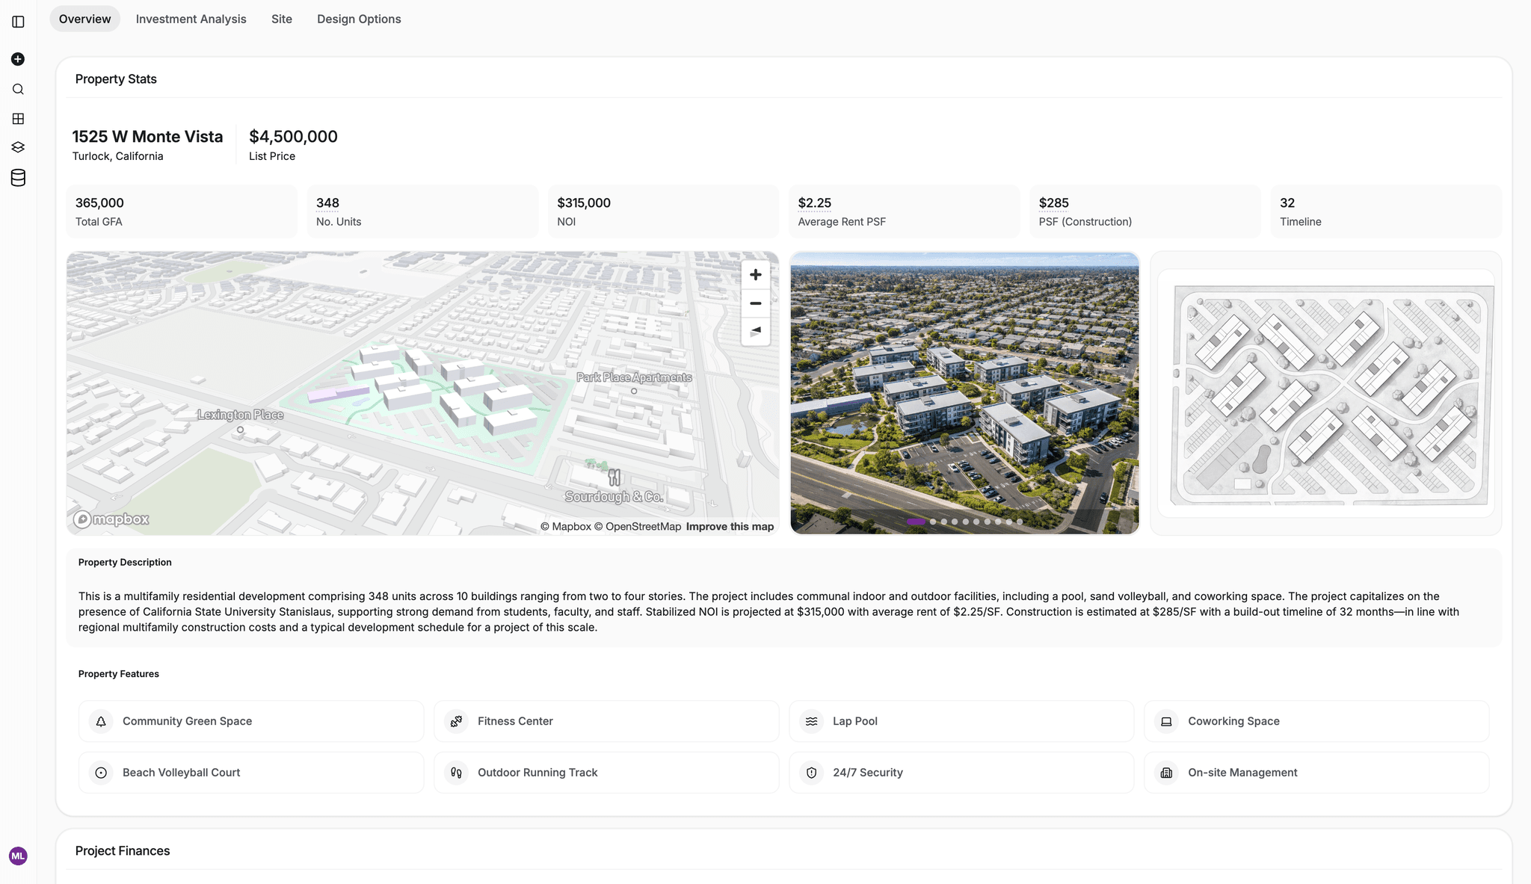Click the Property Stats heading
The width and height of the screenshot is (1531, 884).
coord(116,79)
